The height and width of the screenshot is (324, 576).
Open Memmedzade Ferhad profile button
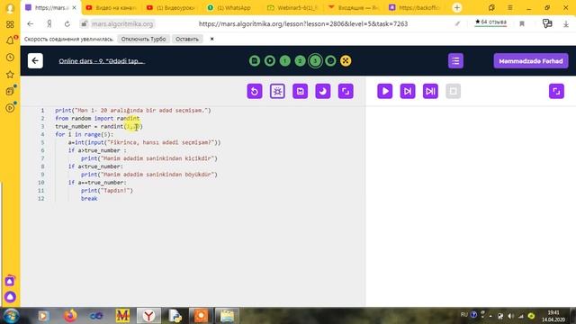[531, 61]
